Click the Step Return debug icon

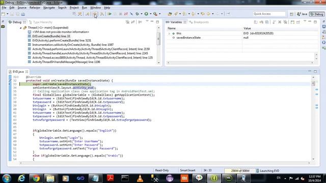(x=102, y=14)
